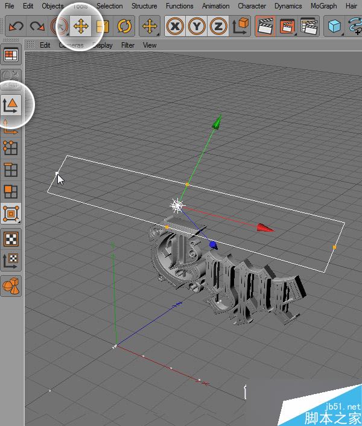This screenshot has width=362, height=426.
Task: Open the File menu
Action: [x=9, y=5]
